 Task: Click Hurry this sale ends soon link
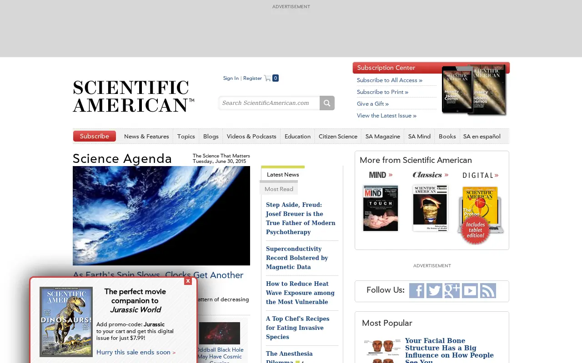point(136,353)
